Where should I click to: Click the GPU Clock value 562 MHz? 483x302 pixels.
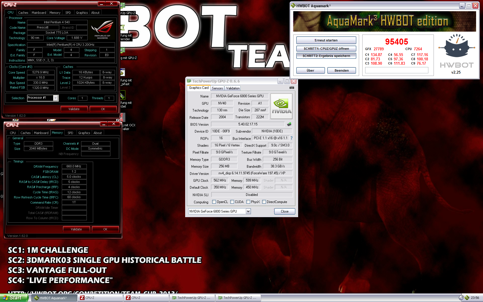pos(220,180)
